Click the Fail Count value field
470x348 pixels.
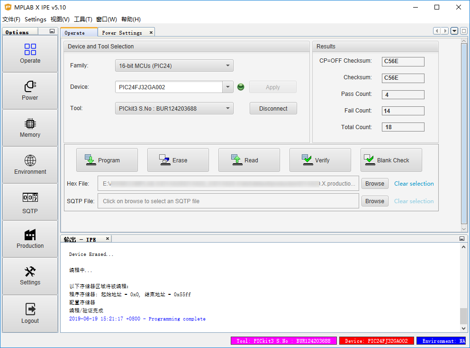click(403, 111)
